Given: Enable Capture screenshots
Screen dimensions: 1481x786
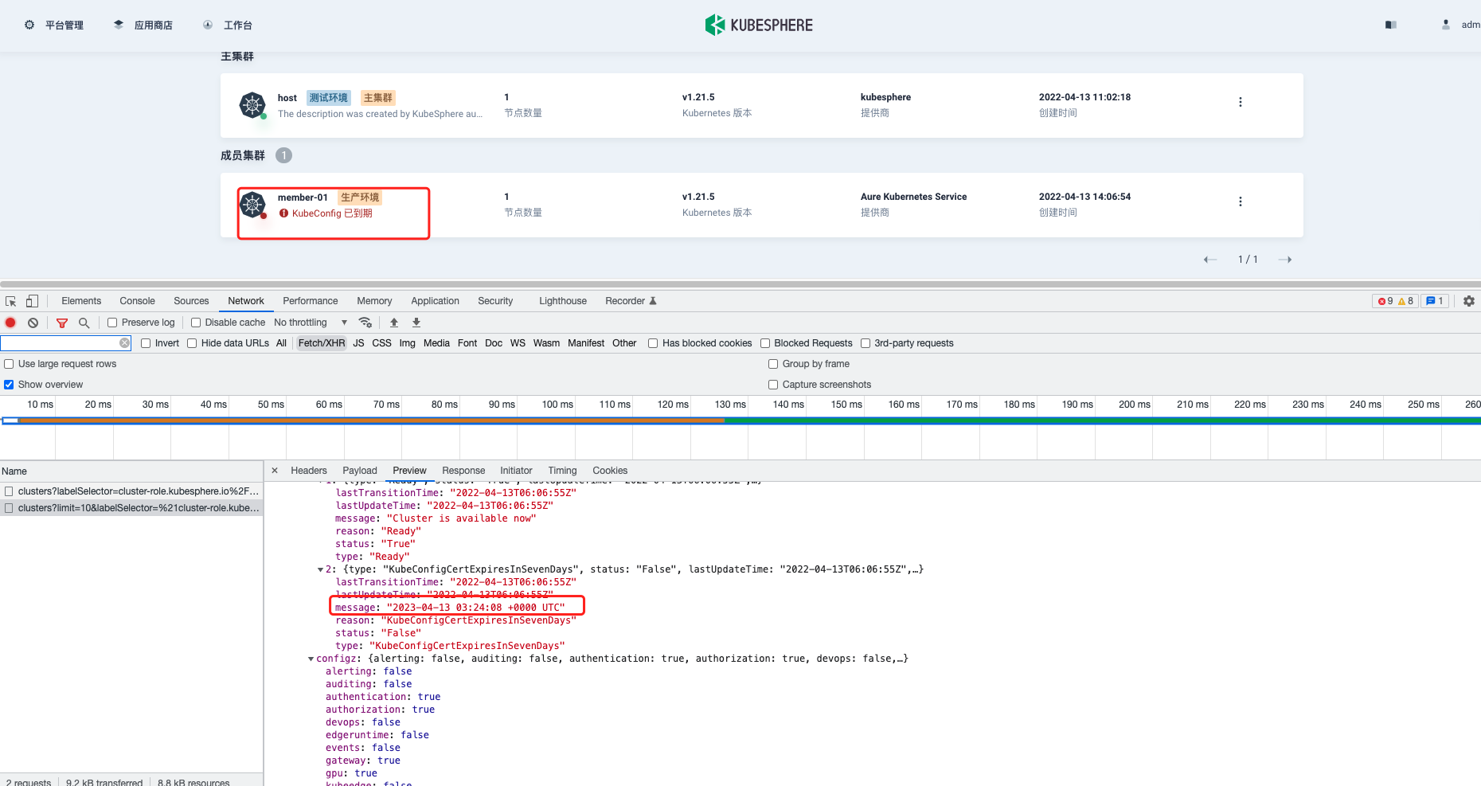Looking at the screenshot, I should (x=773, y=385).
